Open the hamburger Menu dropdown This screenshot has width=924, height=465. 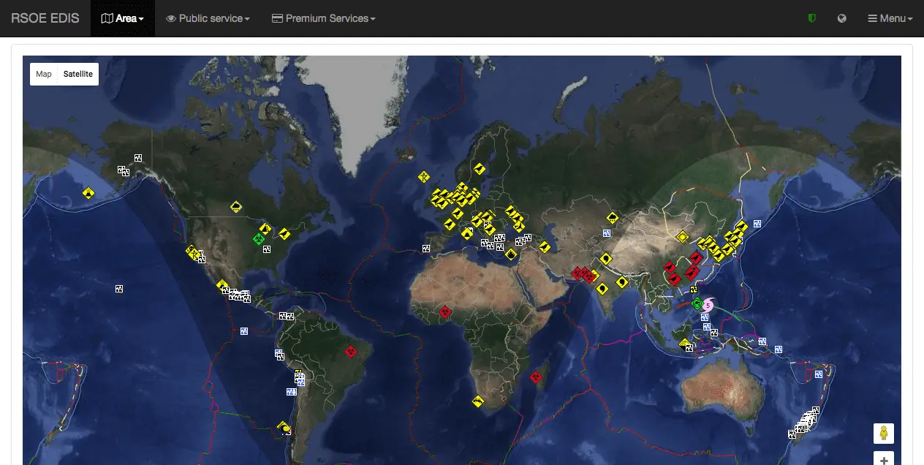[890, 18]
